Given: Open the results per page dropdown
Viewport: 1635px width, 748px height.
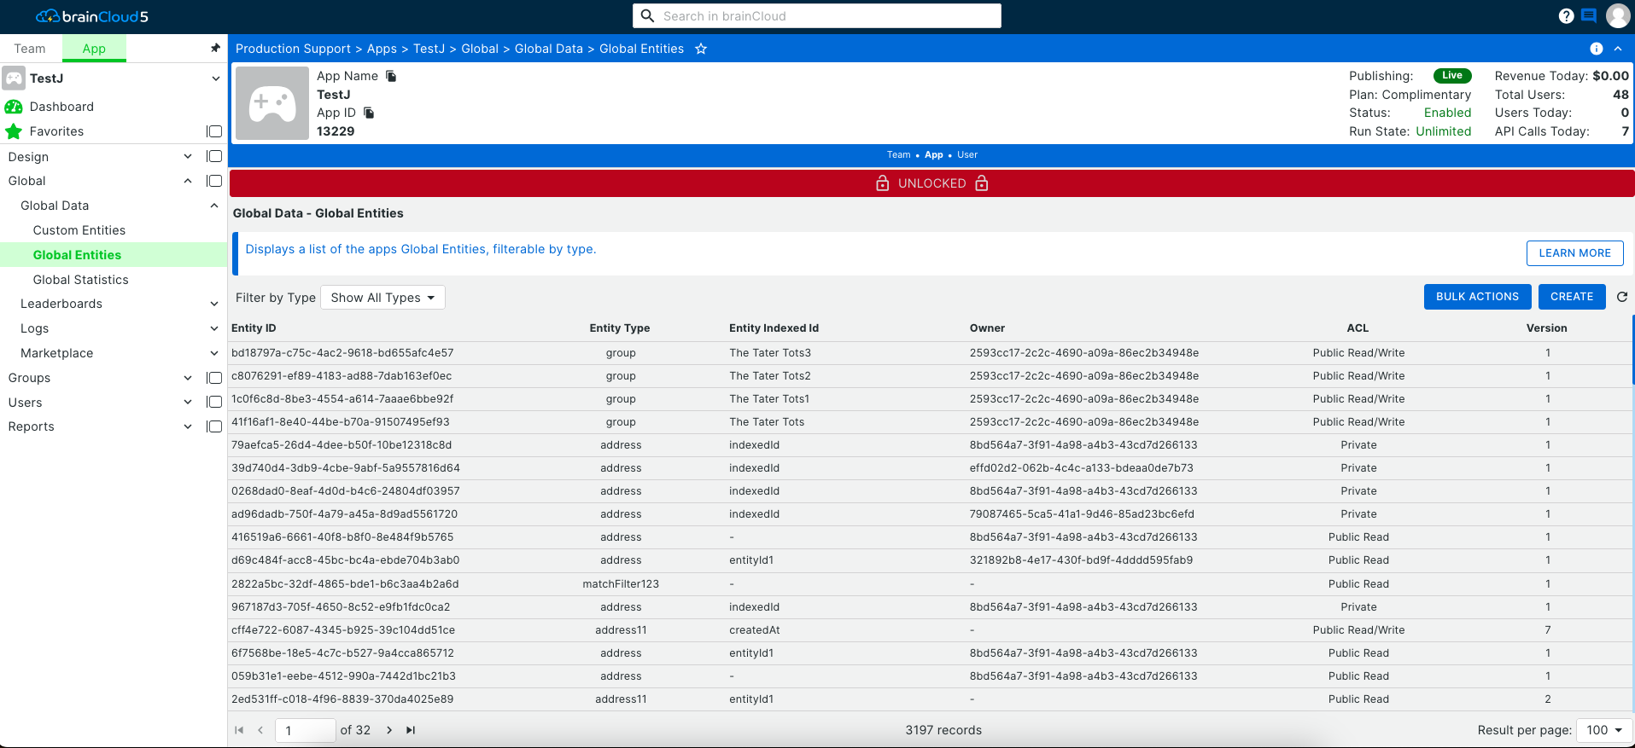Looking at the screenshot, I should tap(1603, 730).
